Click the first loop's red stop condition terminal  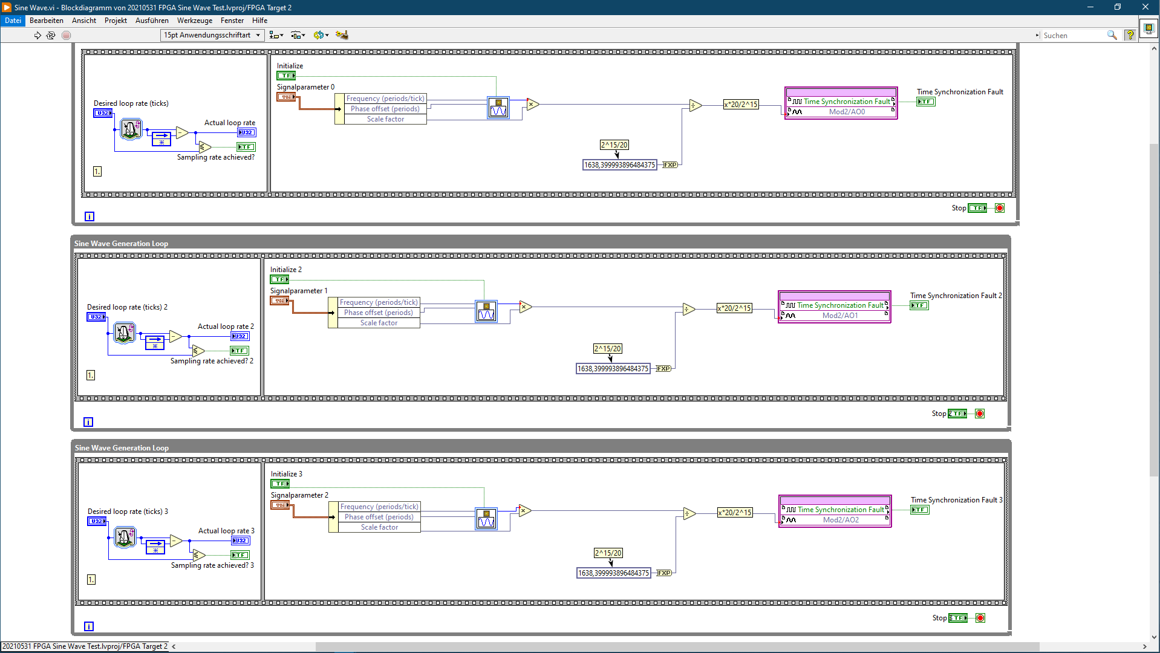[x=1000, y=208]
